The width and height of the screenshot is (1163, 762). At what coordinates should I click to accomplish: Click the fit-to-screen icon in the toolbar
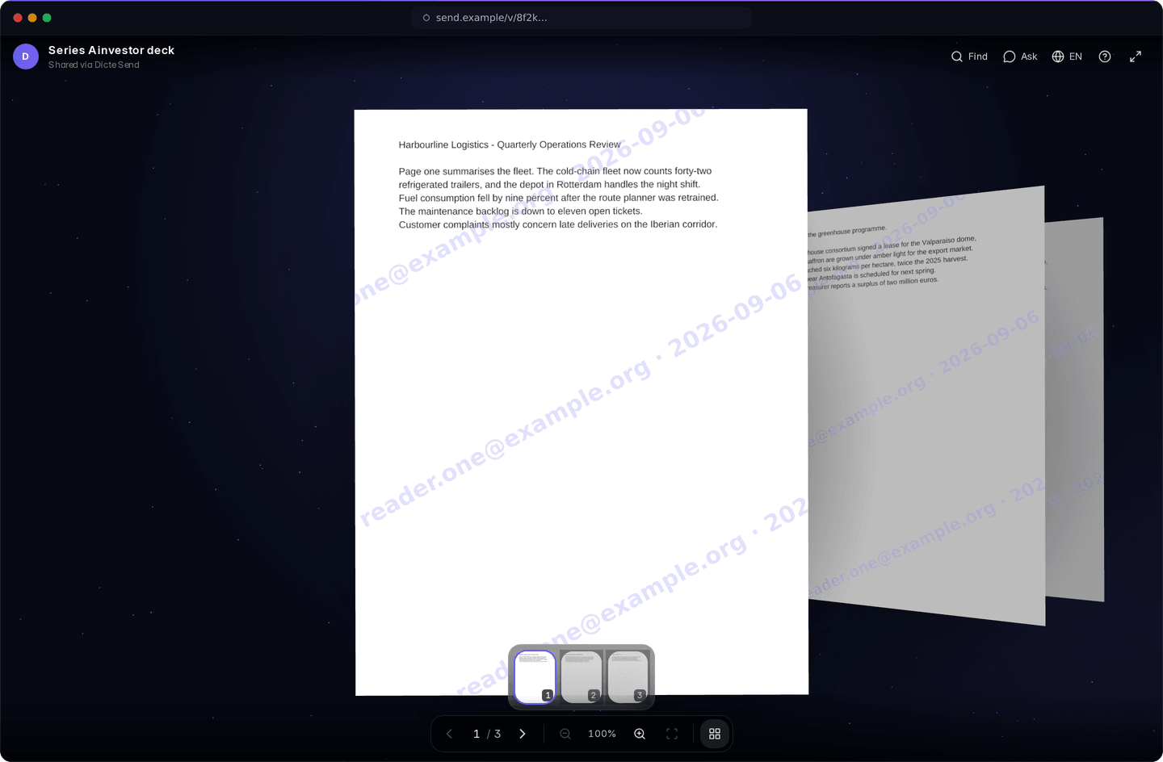click(x=672, y=734)
